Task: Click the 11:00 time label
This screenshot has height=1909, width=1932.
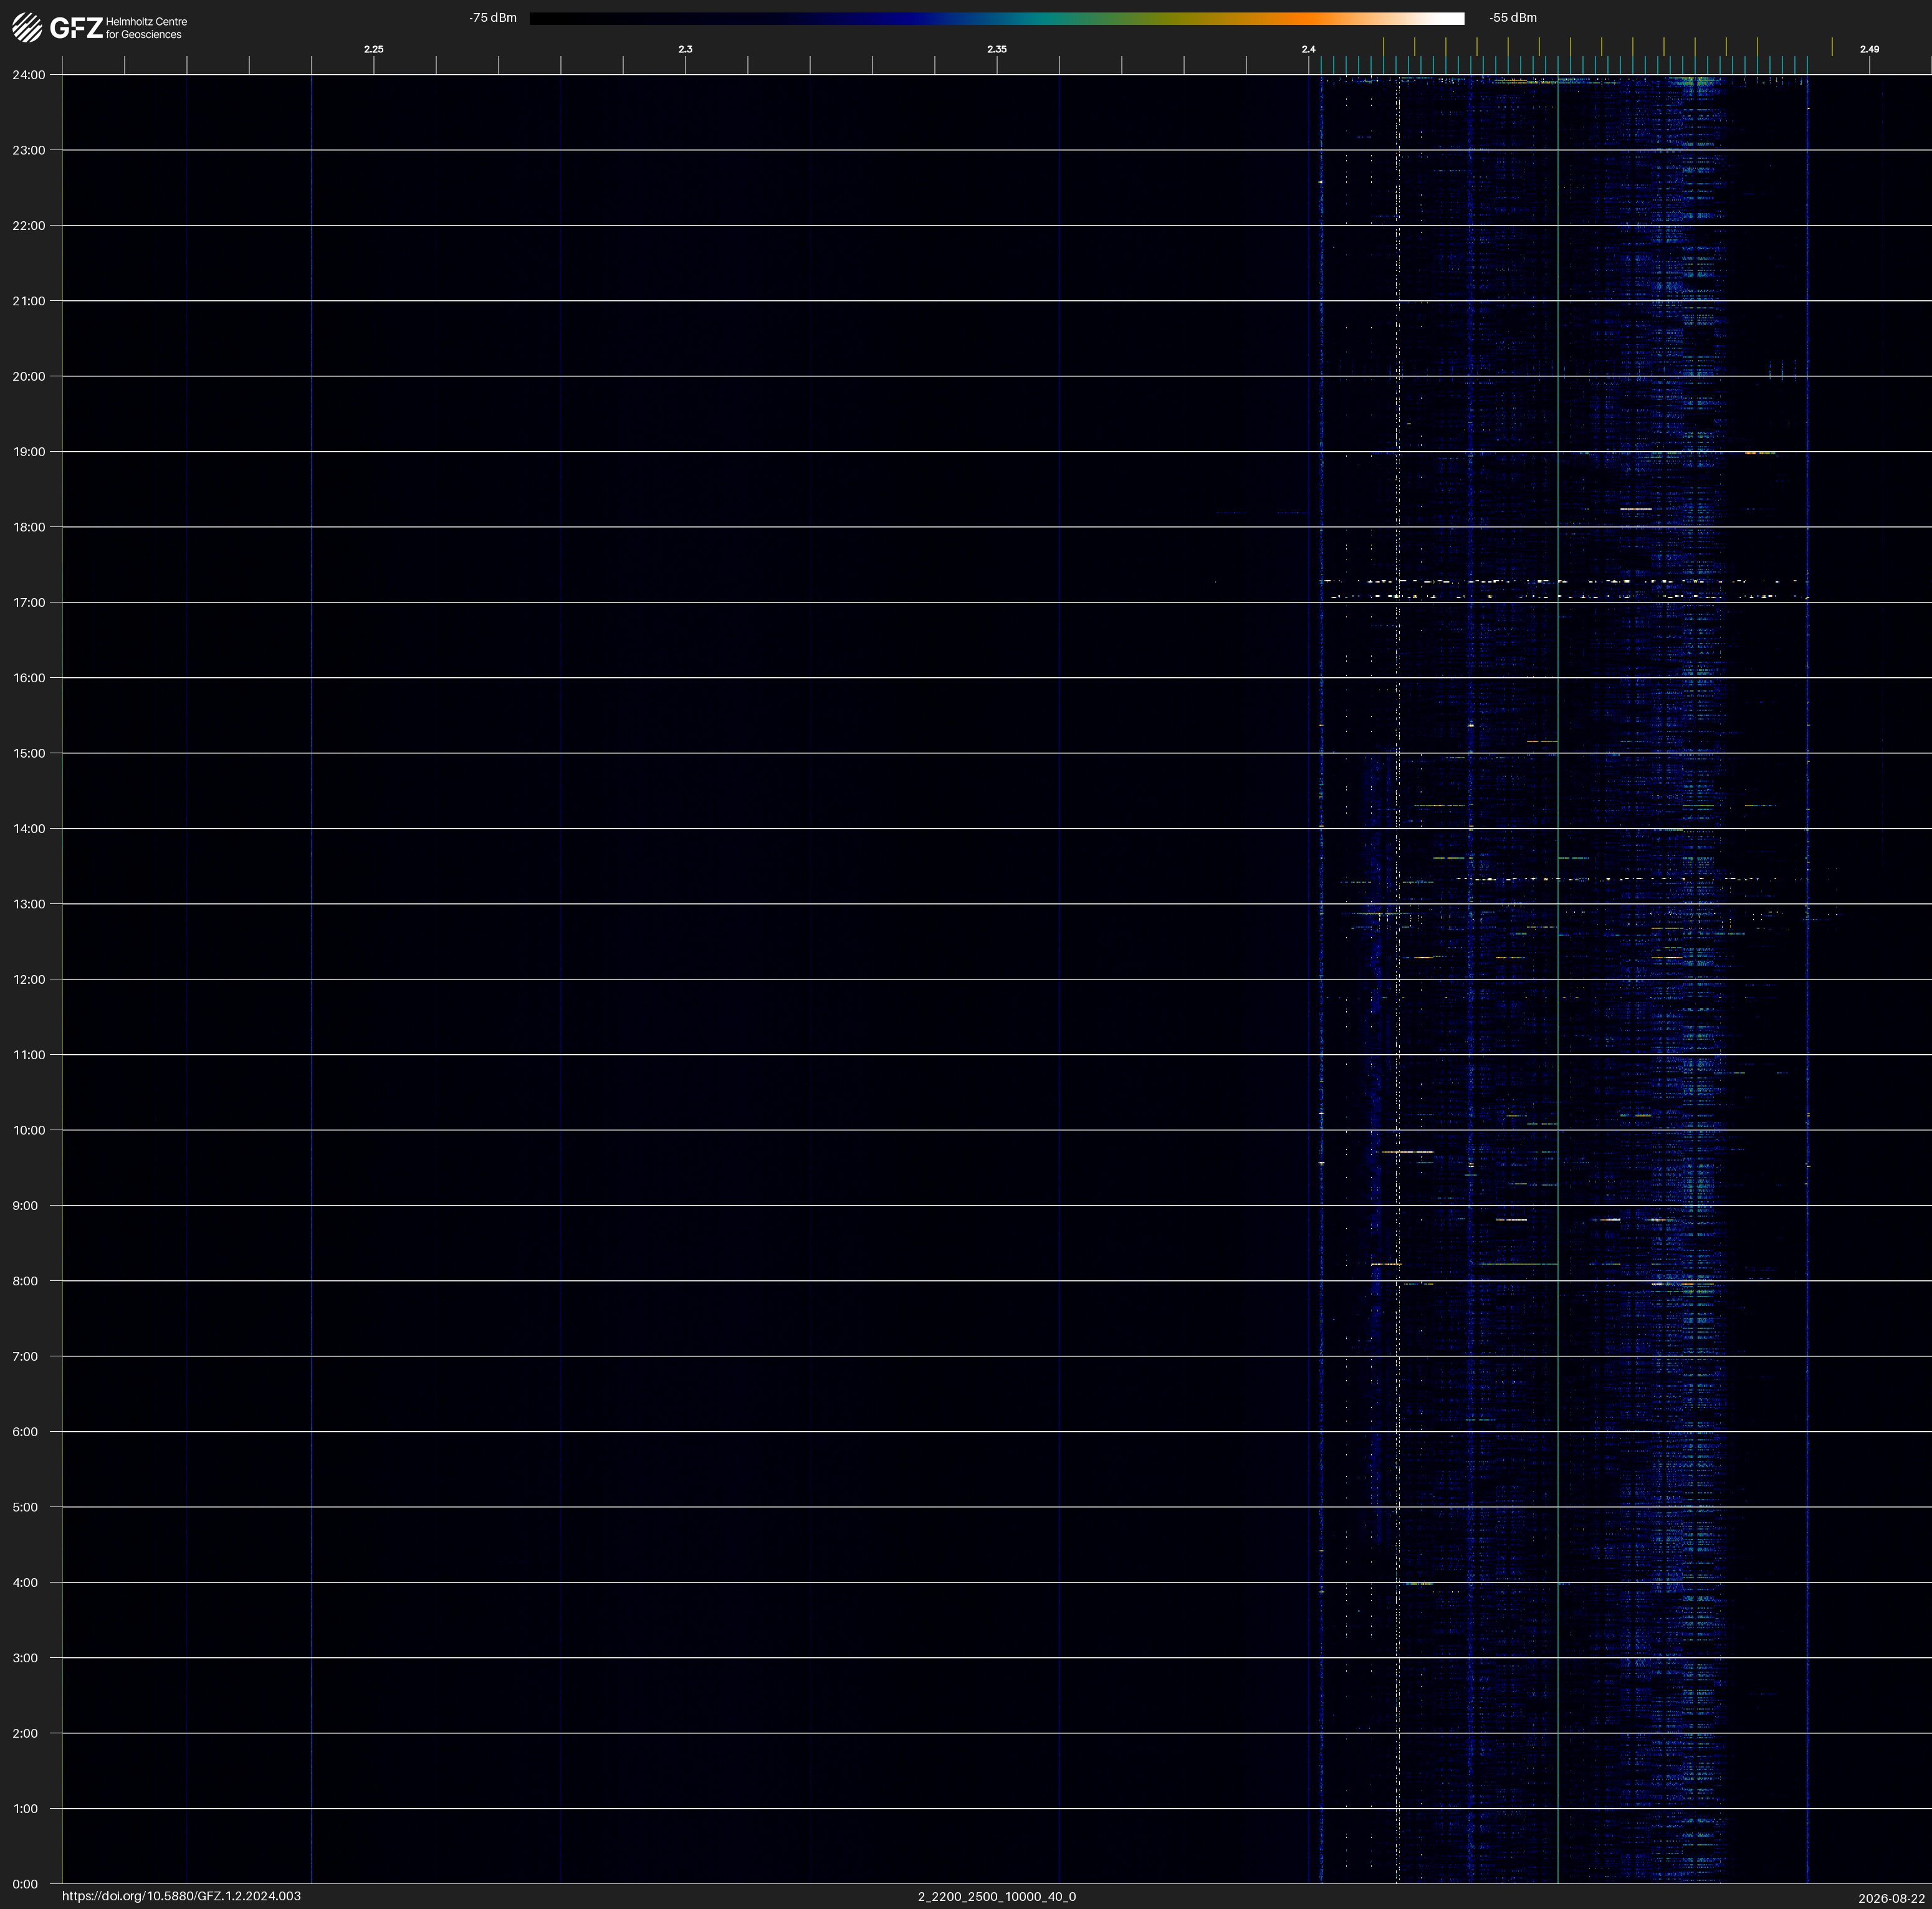Action: coord(29,1054)
